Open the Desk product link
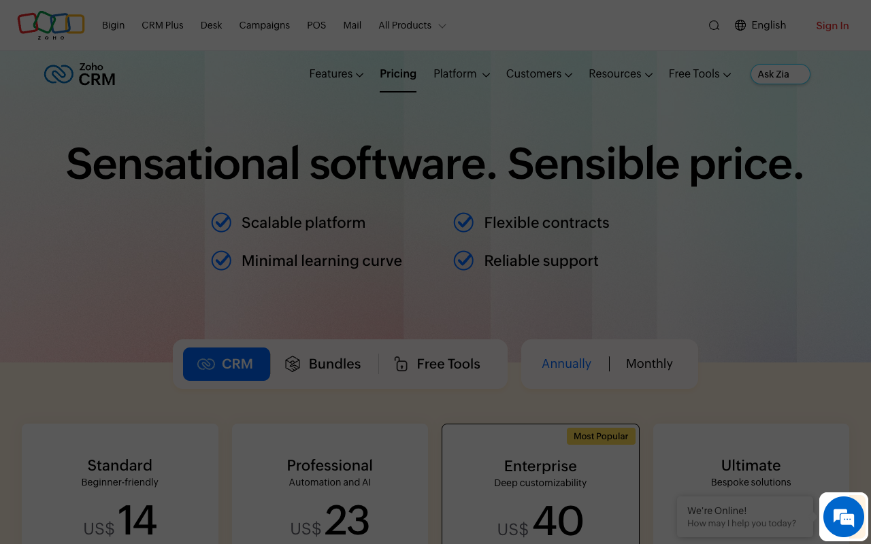The image size is (871, 544). [211, 25]
